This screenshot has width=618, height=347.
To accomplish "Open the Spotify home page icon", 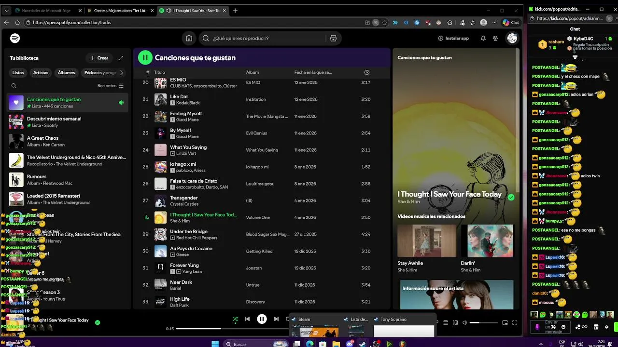I will click(x=189, y=39).
